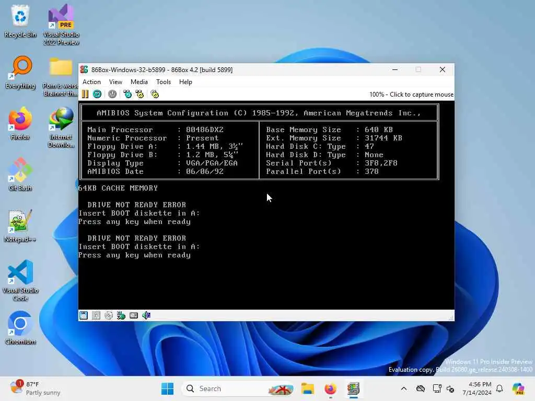This screenshot has width=535, height=401.
Task: Open the Action menu
Action: click(92, 82)
